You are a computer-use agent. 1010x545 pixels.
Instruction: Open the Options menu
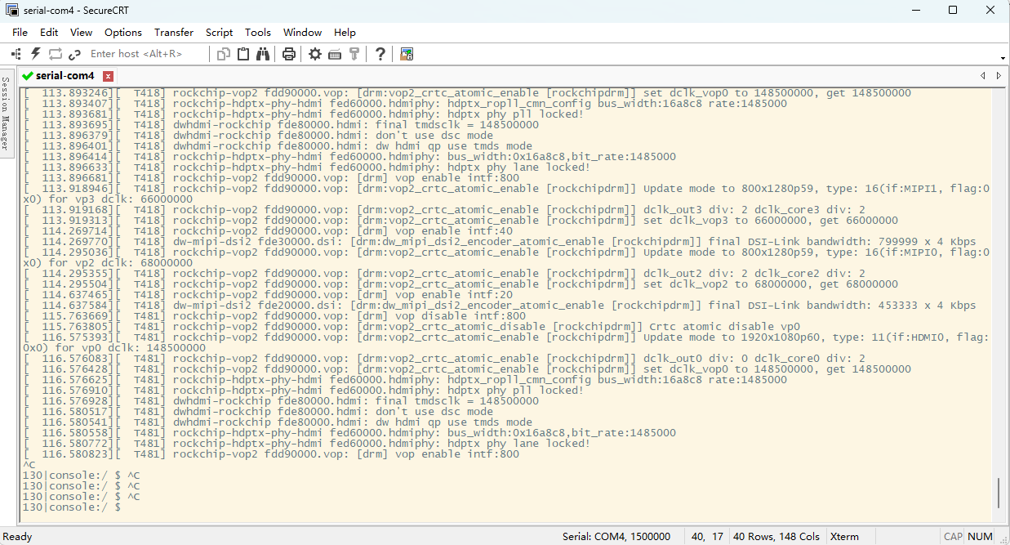[x=123, y=32]
